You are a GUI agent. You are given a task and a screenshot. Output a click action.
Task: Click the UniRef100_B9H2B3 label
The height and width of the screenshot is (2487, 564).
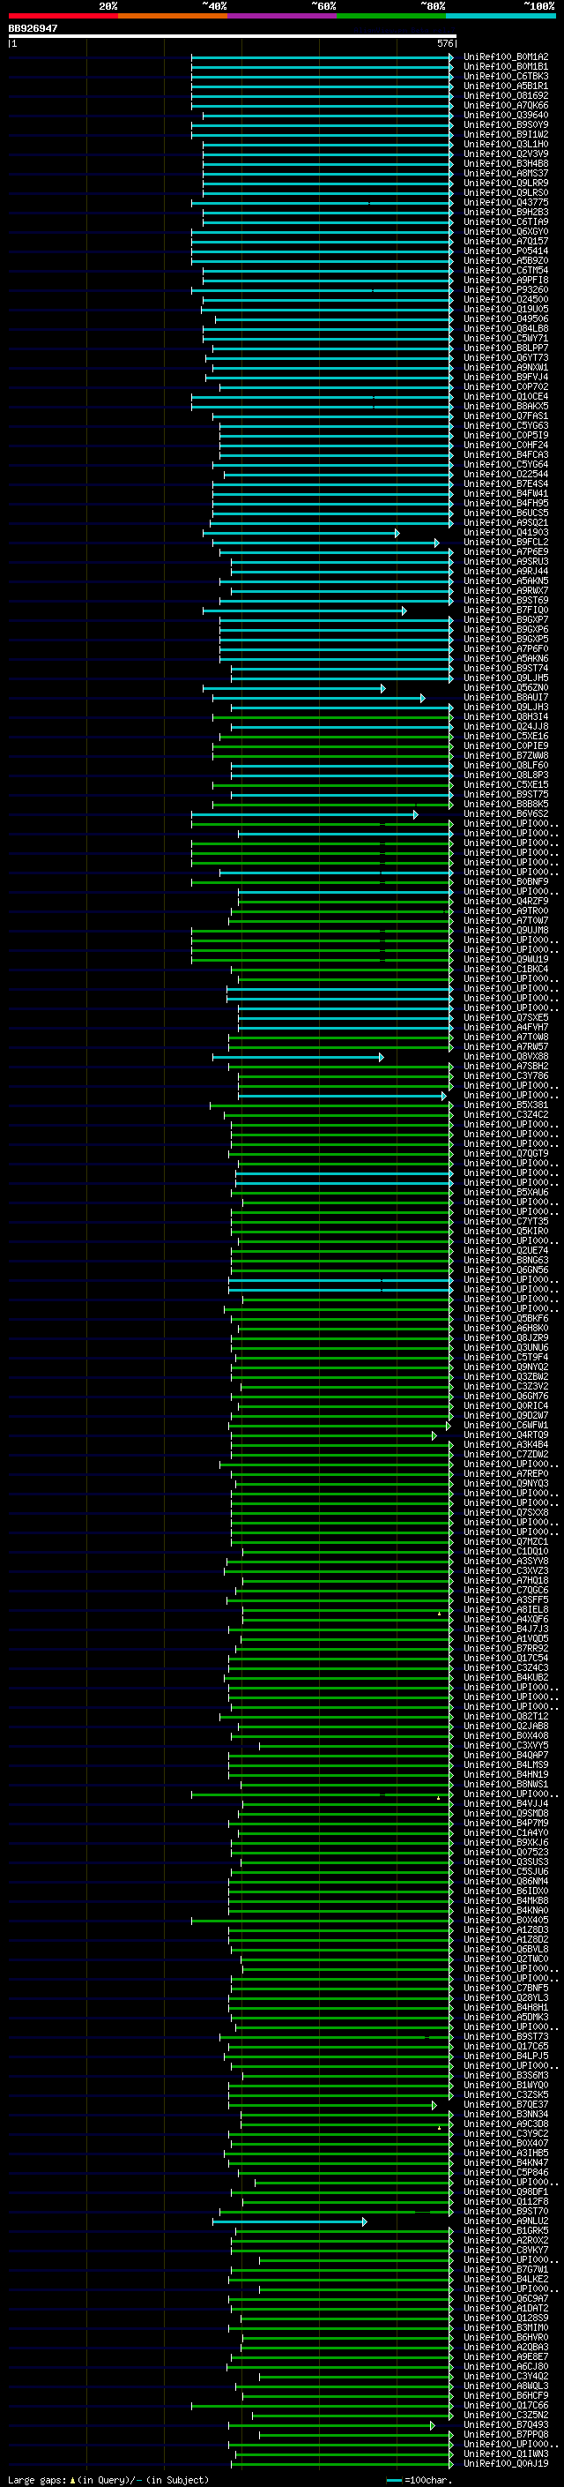[506, 213]
